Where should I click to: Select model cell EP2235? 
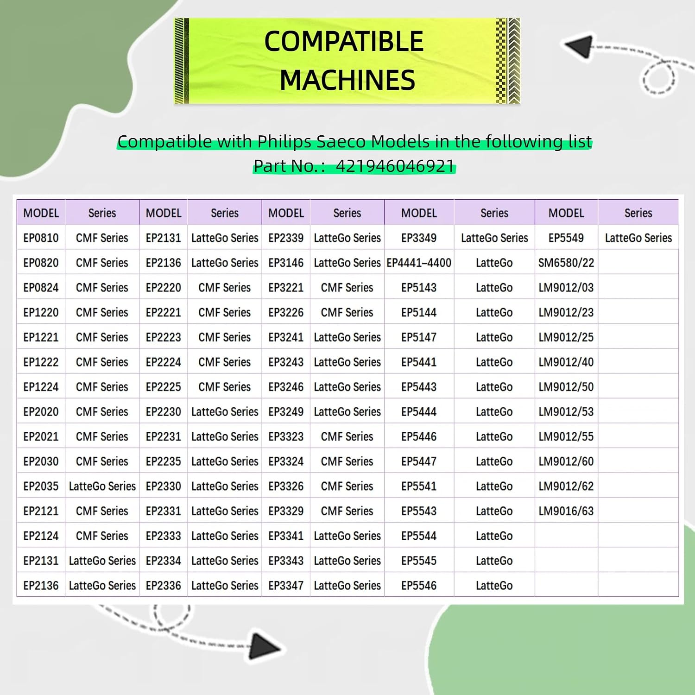click(164, 461)
